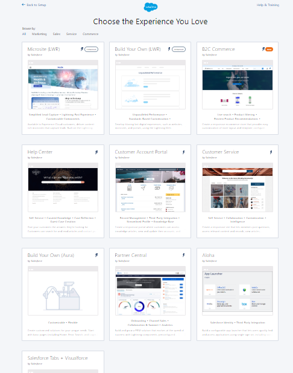The width and height of the screenshot is (293, 373).
Task: Select the B2C Commerce template title
Action: 218,49
